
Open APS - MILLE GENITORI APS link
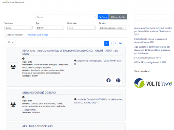38,126
